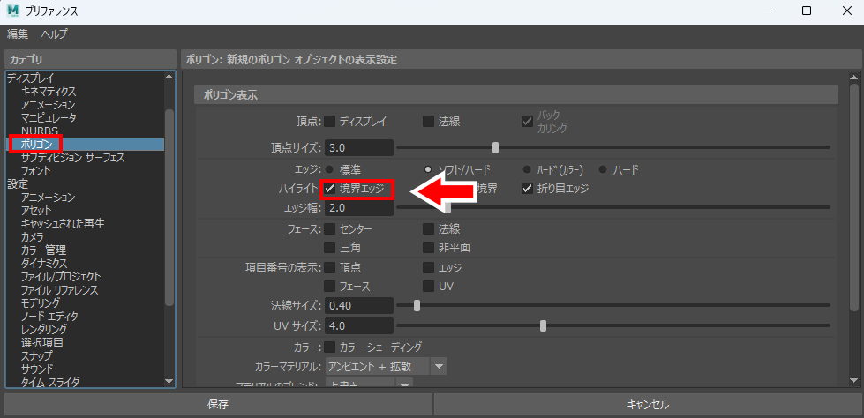
Task: Select カメラ in the category list
Action: pos(33,237)
